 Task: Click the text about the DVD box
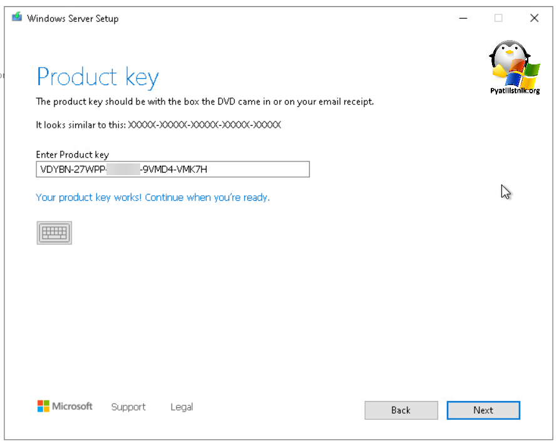click(x=205, y=101)
